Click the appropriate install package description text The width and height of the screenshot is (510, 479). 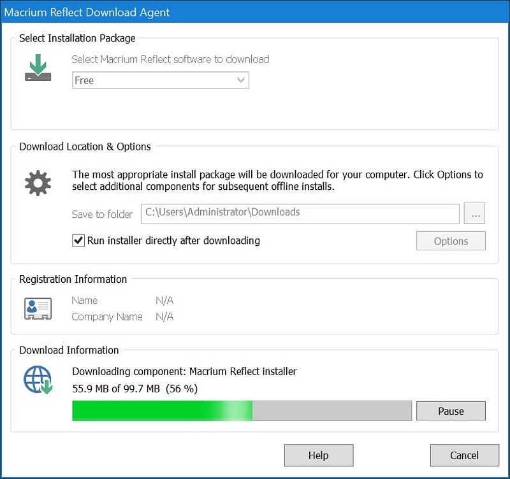(x=277, y=181)
